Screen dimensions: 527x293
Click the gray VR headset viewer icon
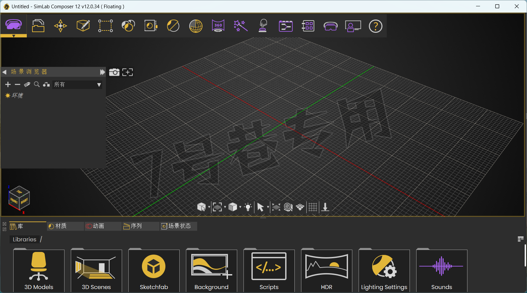(330, 26)
